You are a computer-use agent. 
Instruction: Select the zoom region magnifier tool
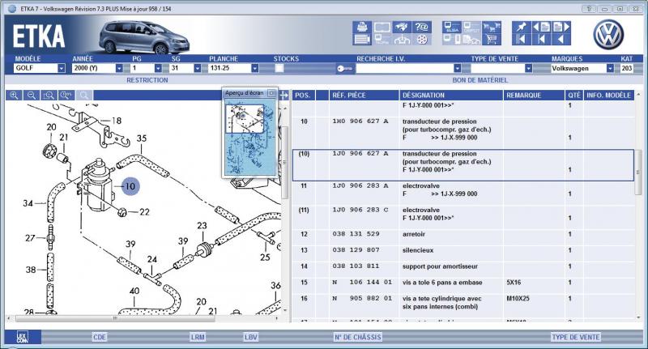(49, 96)
